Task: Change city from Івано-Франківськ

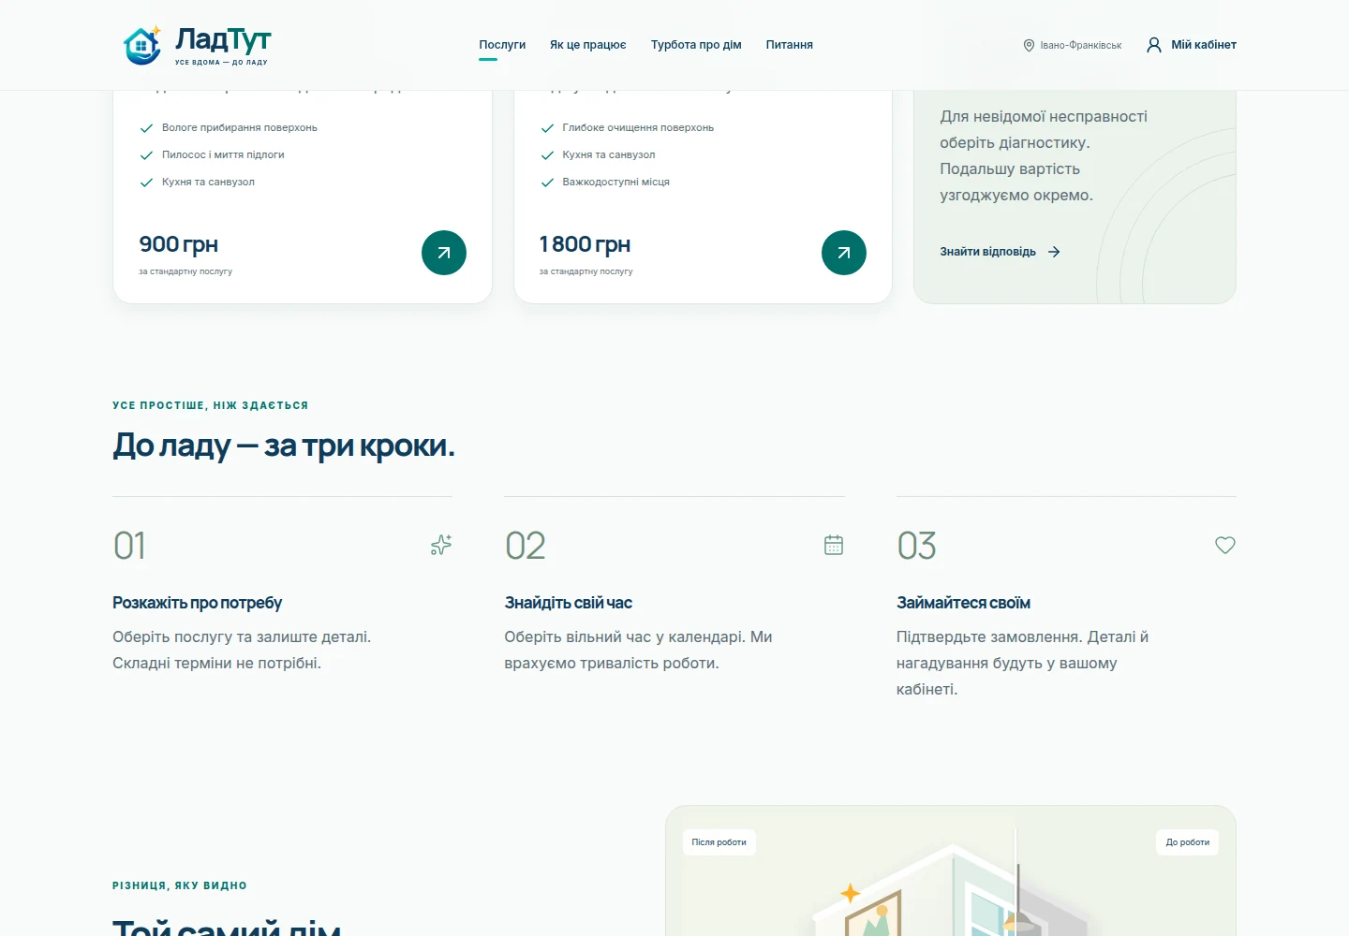Action: [x=1073, y=45]
